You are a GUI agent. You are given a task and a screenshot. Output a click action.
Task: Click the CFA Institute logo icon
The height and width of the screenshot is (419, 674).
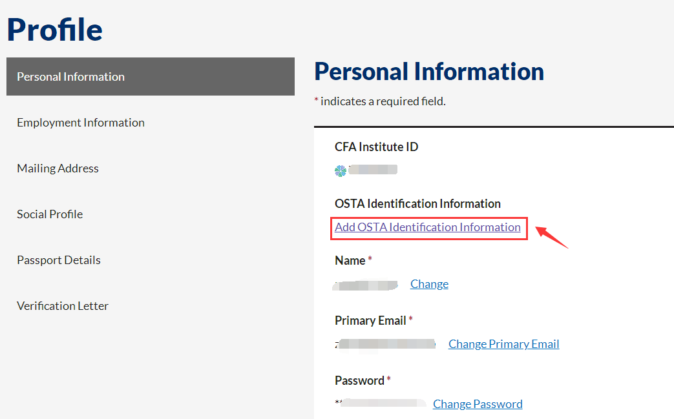point(341,171)
